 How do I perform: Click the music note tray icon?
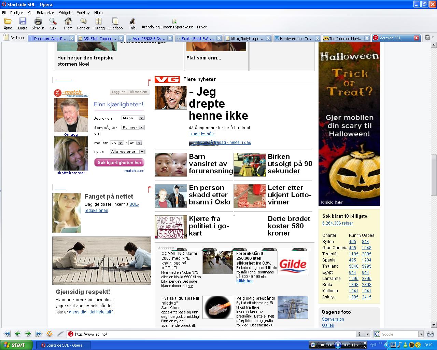(399, 345)
